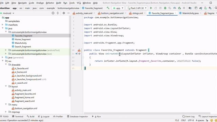Viewport: 217px width, 122px height.
Task: Expand the androidTest package node
Action: [x=6, y=50]
